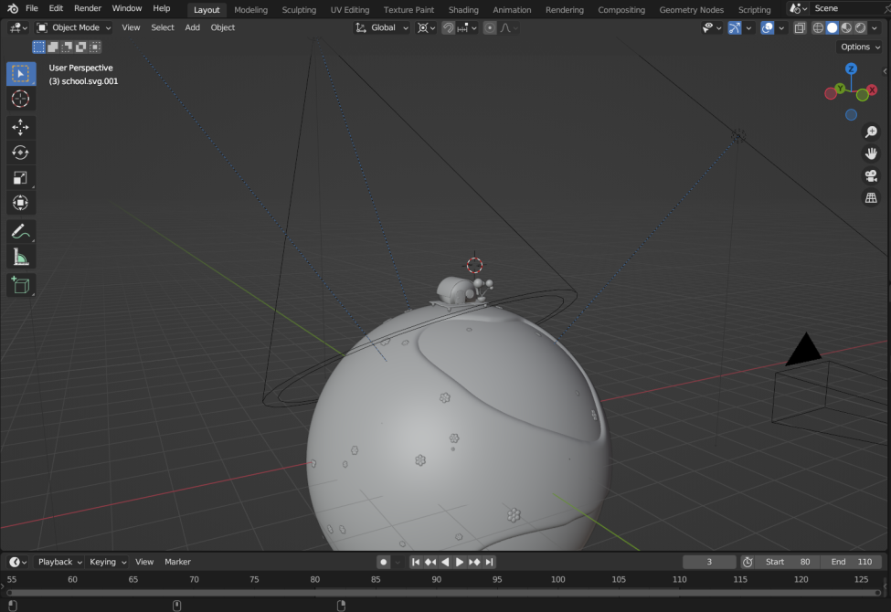Open viewport Select menu
This screenshot has width=891, height=612.
pyautogui.click(x=162, y=27)
